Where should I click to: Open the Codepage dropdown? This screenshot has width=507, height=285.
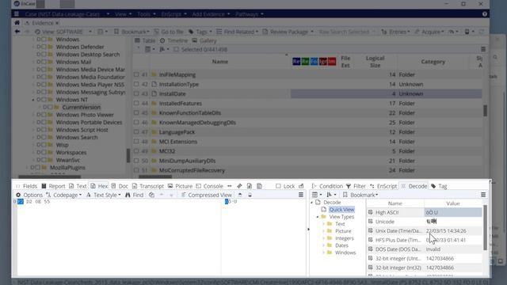(x=63, y=195)
